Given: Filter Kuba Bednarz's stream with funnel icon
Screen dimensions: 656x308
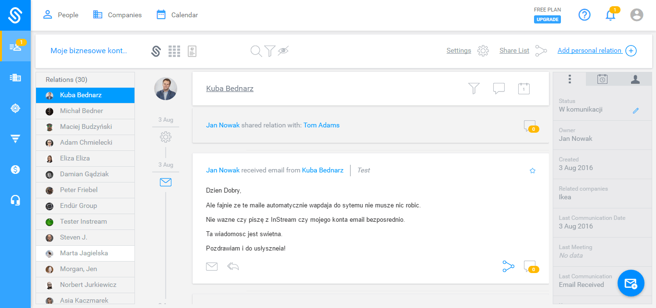Looking at the screenshot, I should (474, 88).
